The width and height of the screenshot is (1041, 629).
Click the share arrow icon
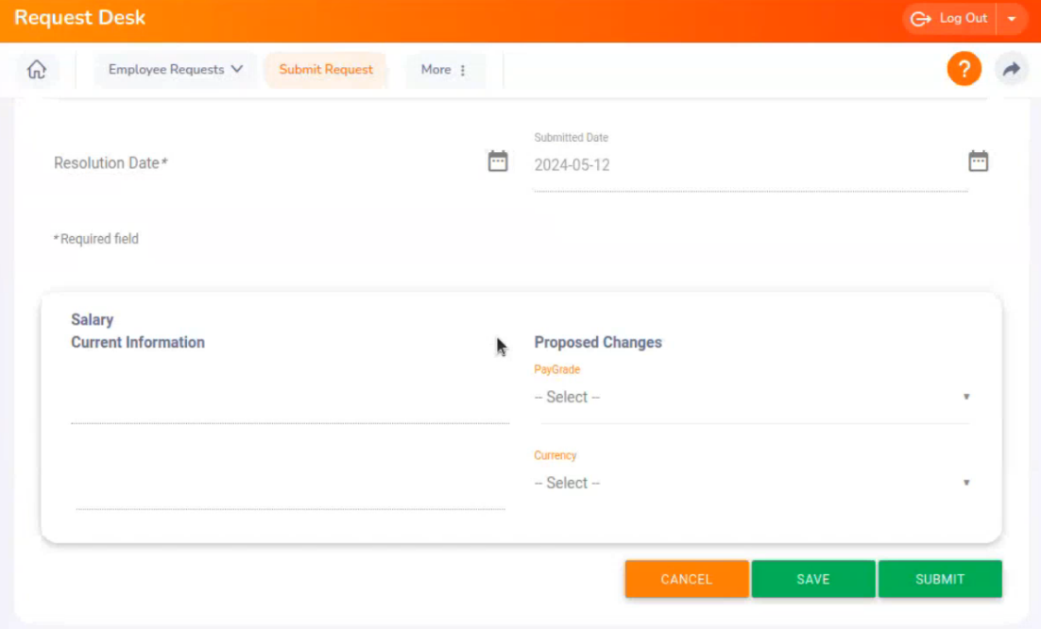coord(1011,69)
